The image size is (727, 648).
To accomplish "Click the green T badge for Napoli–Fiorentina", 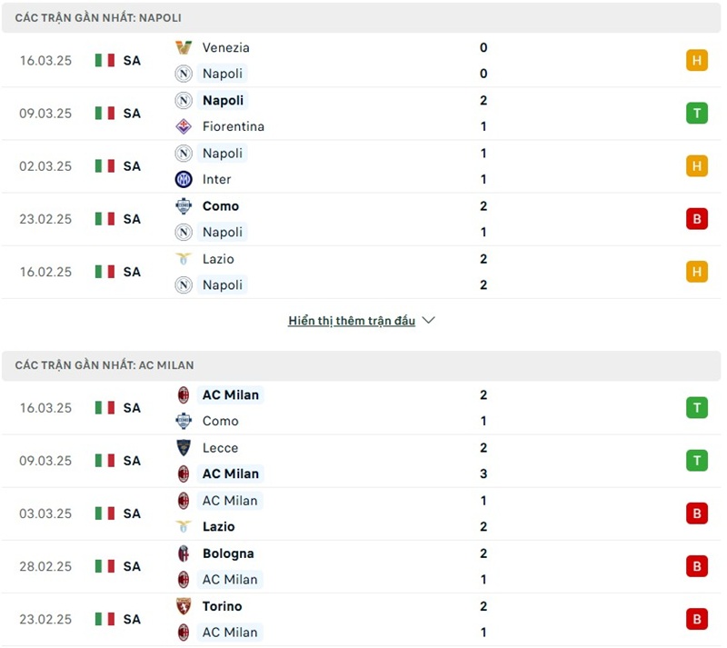I will coord(697,114).
